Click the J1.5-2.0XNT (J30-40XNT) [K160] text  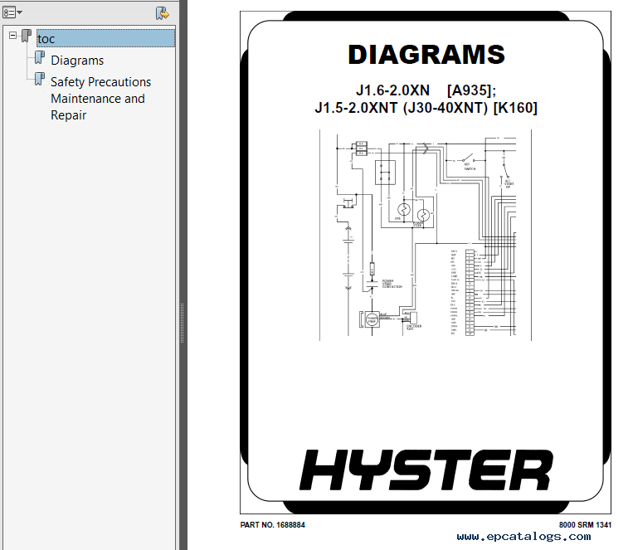coord(426,108)
